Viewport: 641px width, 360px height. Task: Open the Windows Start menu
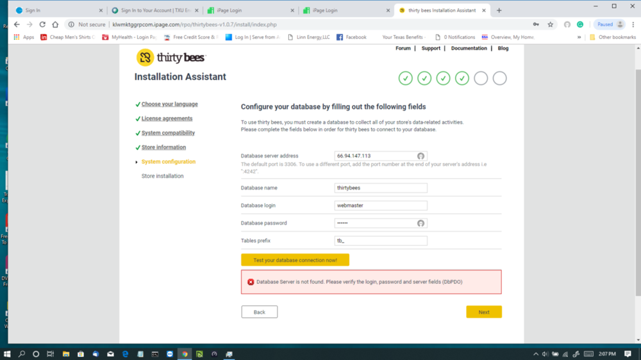[7, 354]
